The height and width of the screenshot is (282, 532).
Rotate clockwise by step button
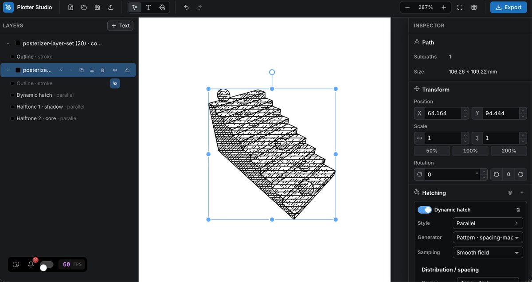point(521,174)
